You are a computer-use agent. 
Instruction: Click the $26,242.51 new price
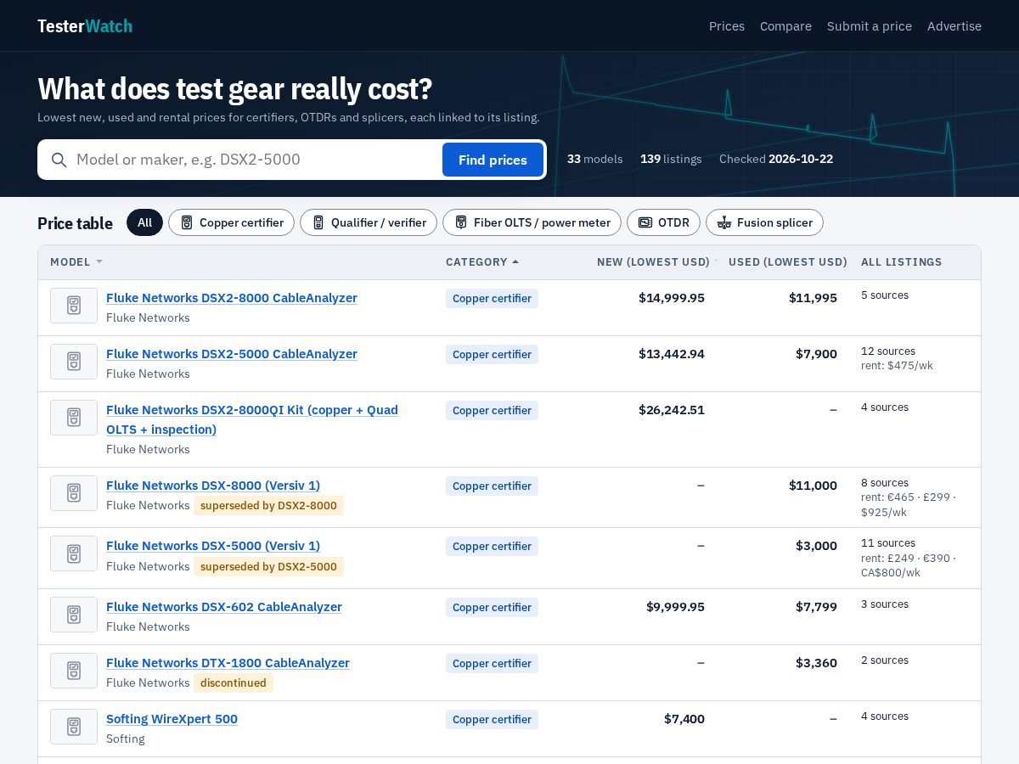[x=672, y=410]
